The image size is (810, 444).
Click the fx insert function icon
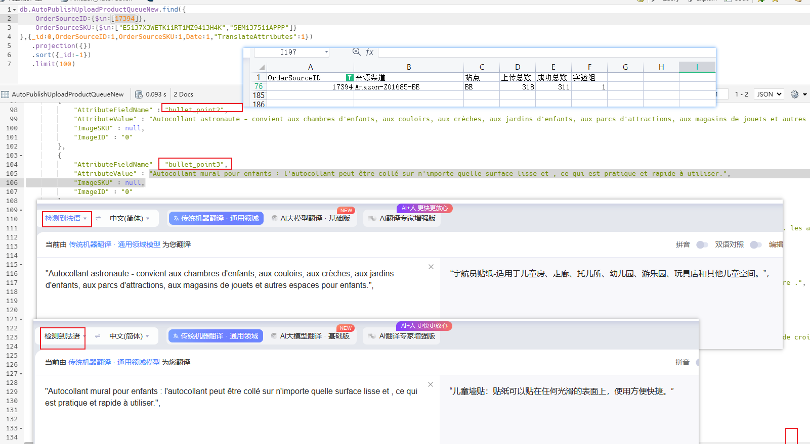(370, 52)
